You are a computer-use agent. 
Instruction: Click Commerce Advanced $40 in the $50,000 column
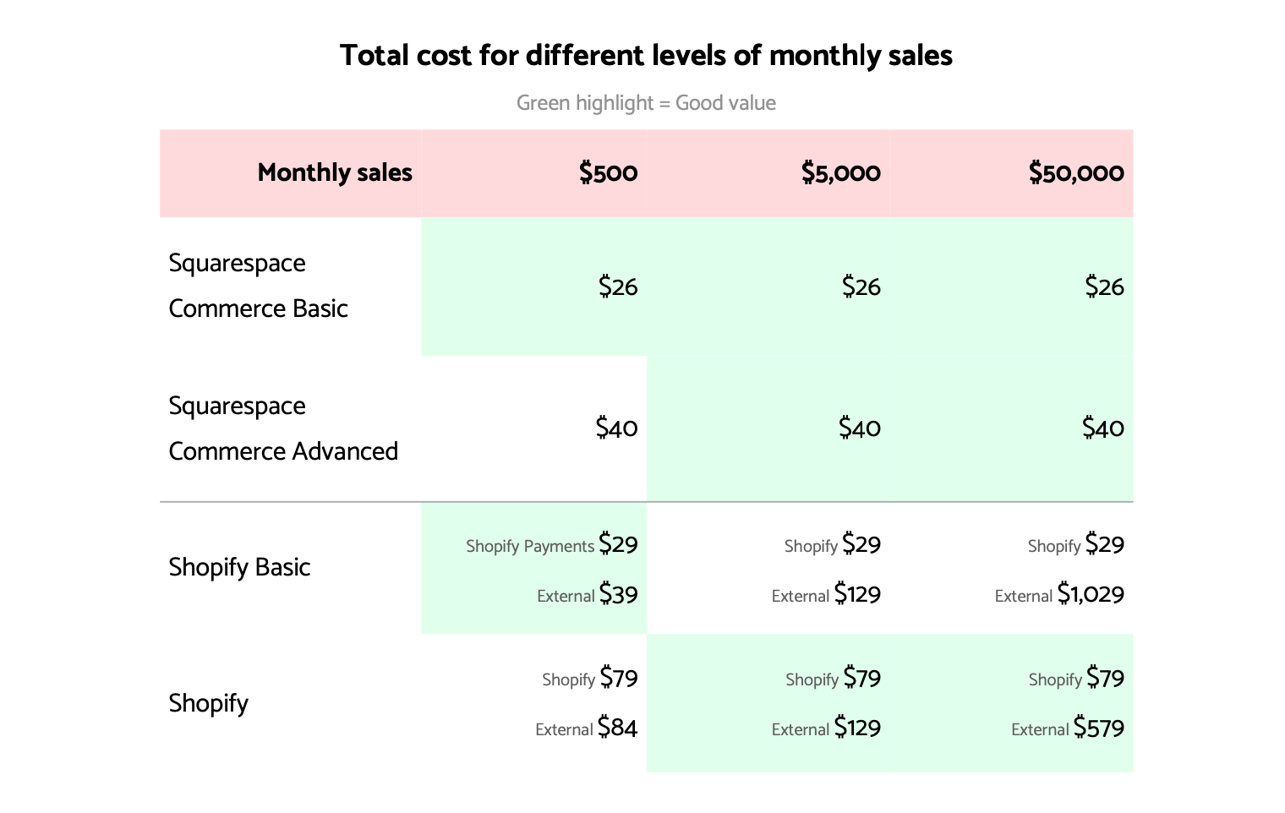pyautogui.click(x=1102, y=428)
